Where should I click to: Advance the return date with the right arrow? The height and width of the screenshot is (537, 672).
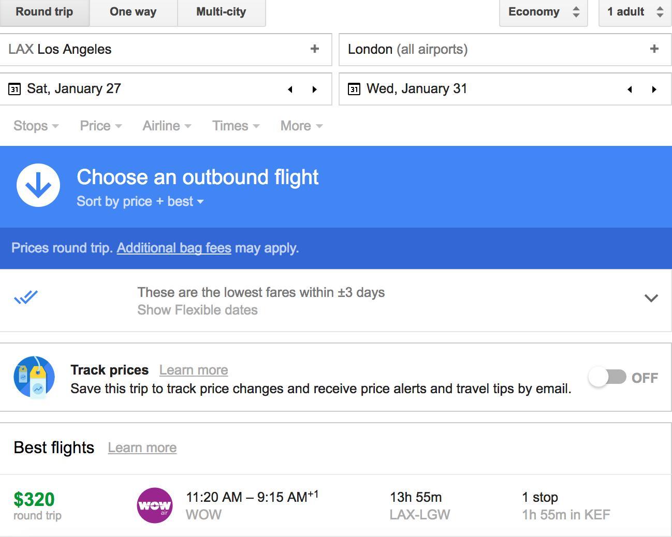[x=655, y=89]
